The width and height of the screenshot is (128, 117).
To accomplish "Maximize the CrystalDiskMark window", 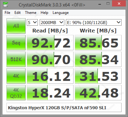I will coord(108,4).
